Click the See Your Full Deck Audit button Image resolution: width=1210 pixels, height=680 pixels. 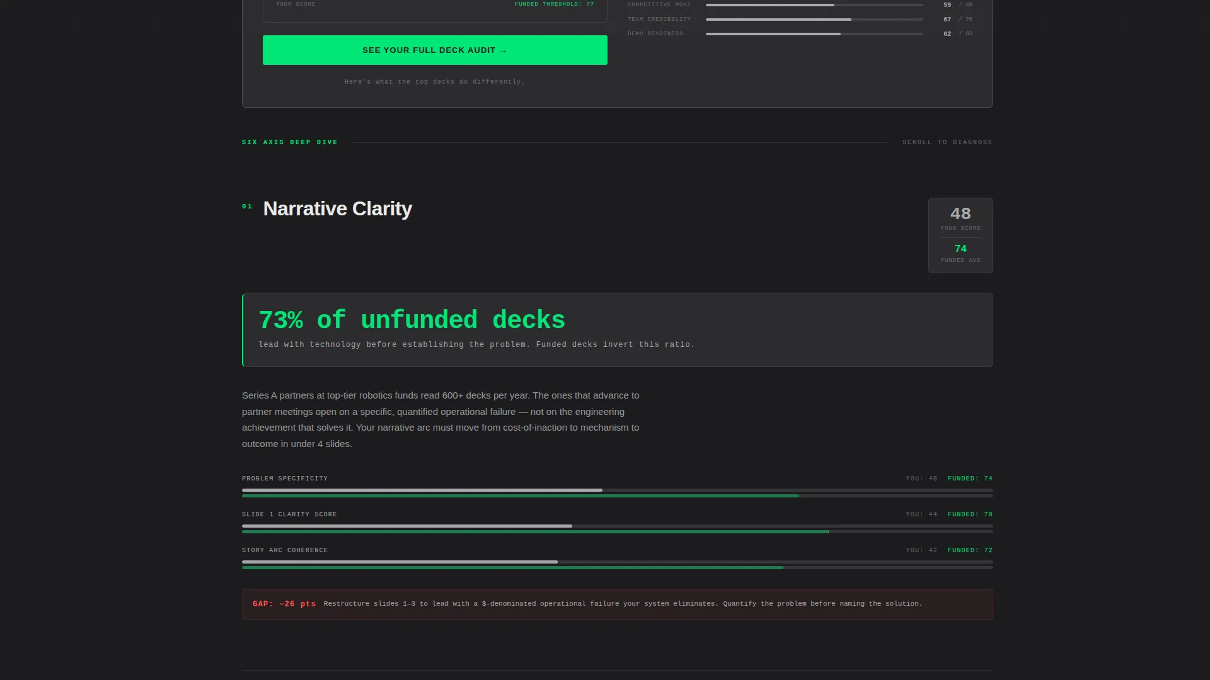coord(435,50)
